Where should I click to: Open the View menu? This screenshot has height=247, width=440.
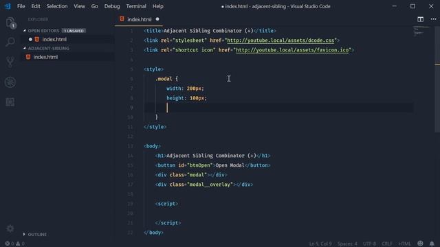coord(80,6)
